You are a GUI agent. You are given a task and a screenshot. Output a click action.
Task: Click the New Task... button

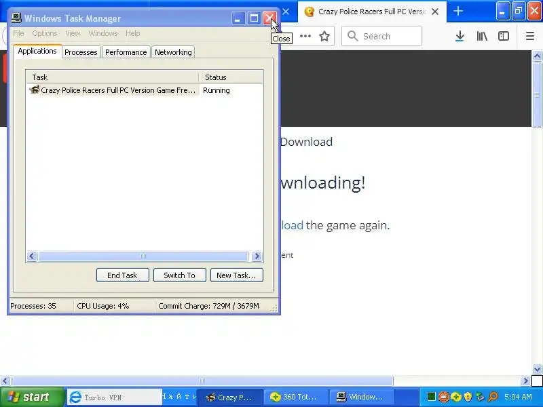point(236,275)
